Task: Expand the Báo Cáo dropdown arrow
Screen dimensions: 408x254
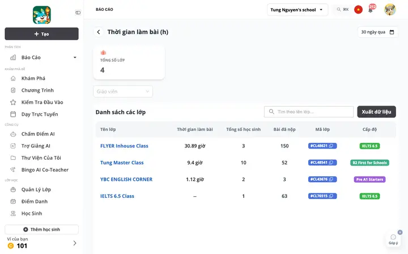Action: pos(75,57)
